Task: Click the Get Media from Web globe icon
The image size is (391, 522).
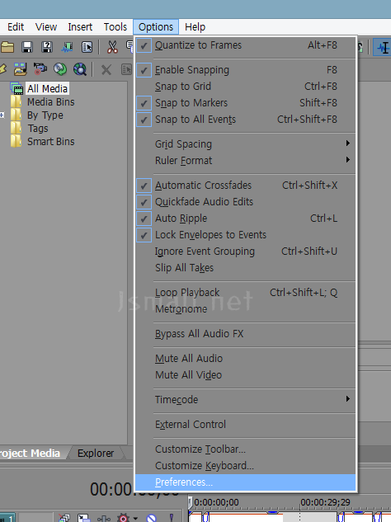Action: (80, 69)
